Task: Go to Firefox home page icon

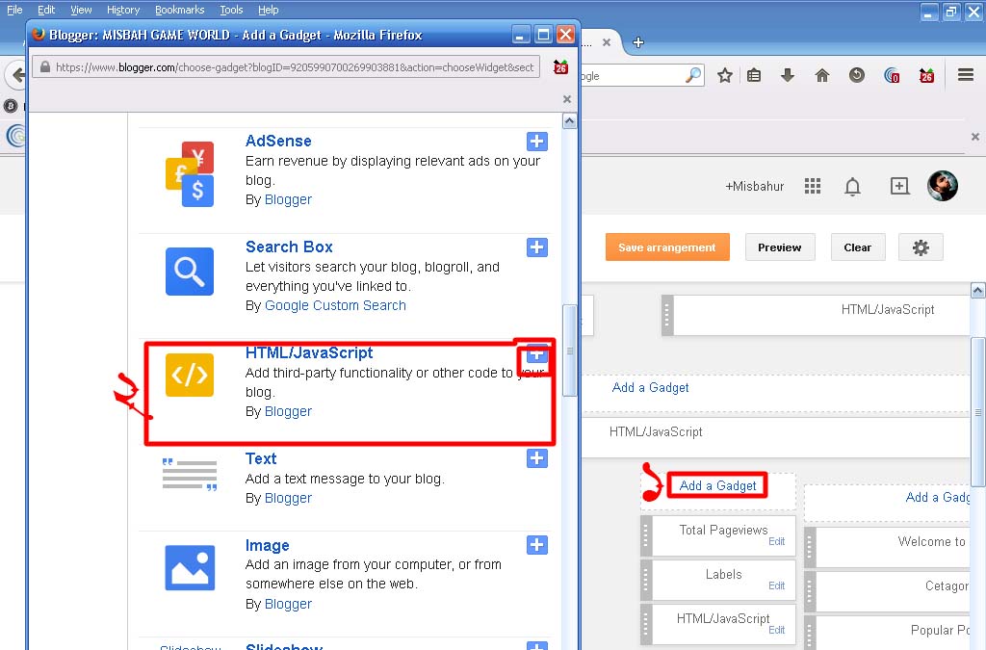Action: click(x=822, y=75)
